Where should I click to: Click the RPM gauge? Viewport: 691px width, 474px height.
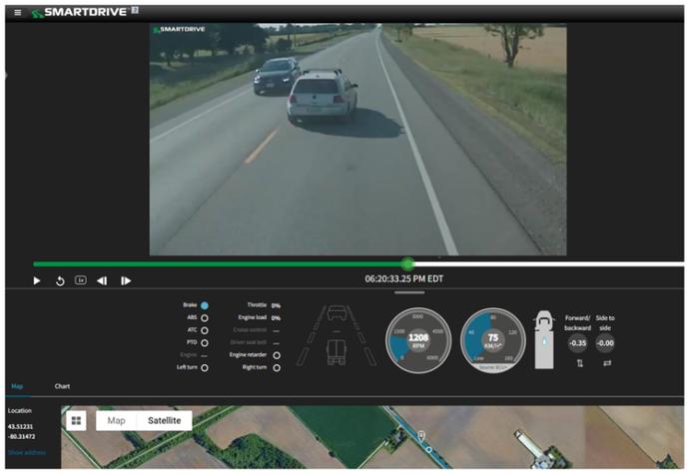tap(418, 340)
